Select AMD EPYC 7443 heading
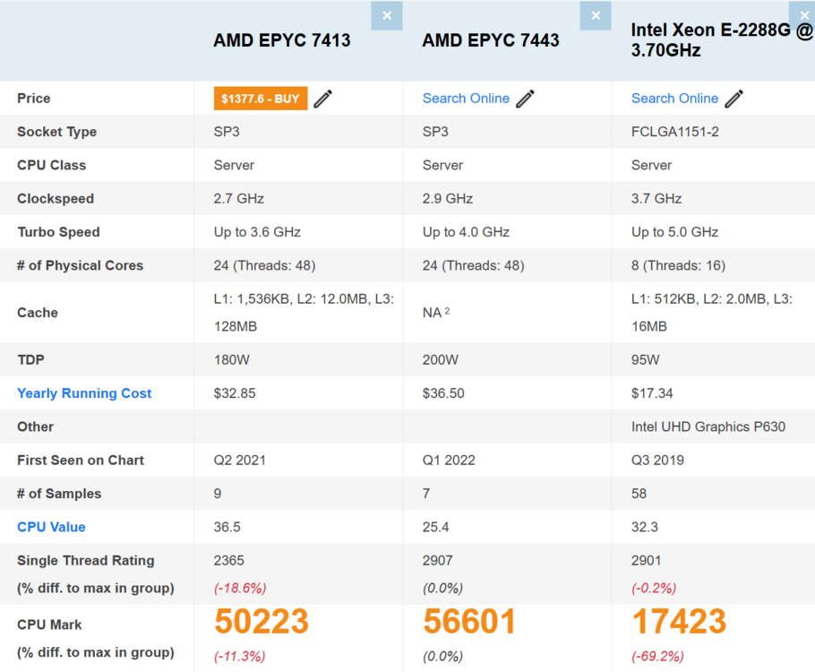The height and width of the screenshot is (672, 815). (x=491, y=40)
